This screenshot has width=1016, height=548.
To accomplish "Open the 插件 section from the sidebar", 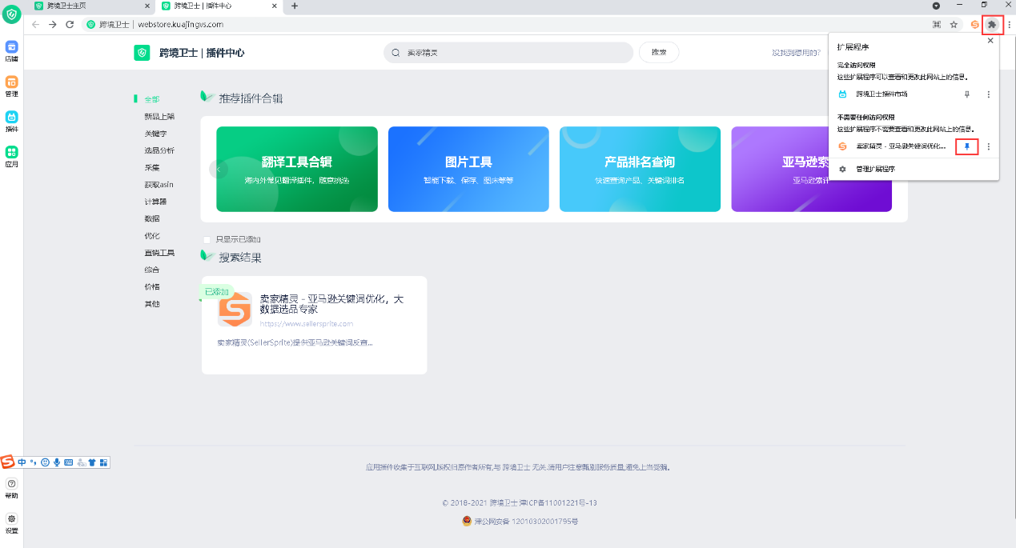I will 10,120.
